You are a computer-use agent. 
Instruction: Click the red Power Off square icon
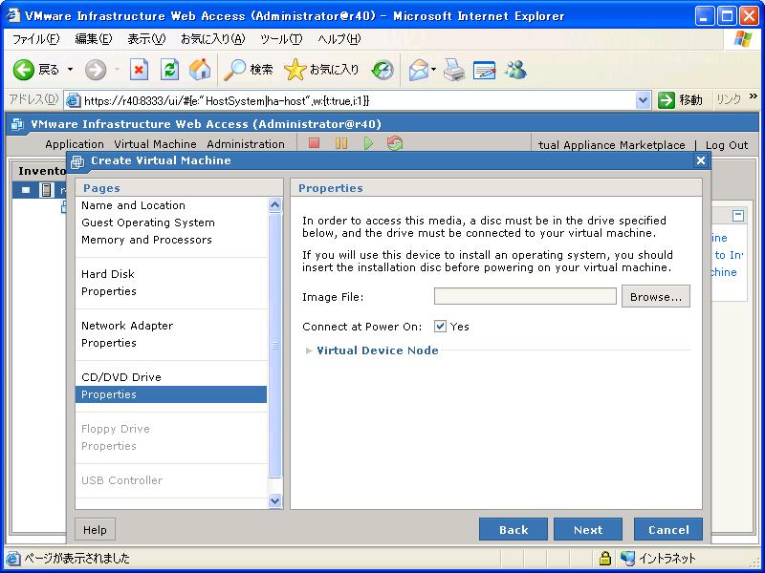(x=315, y=142)
